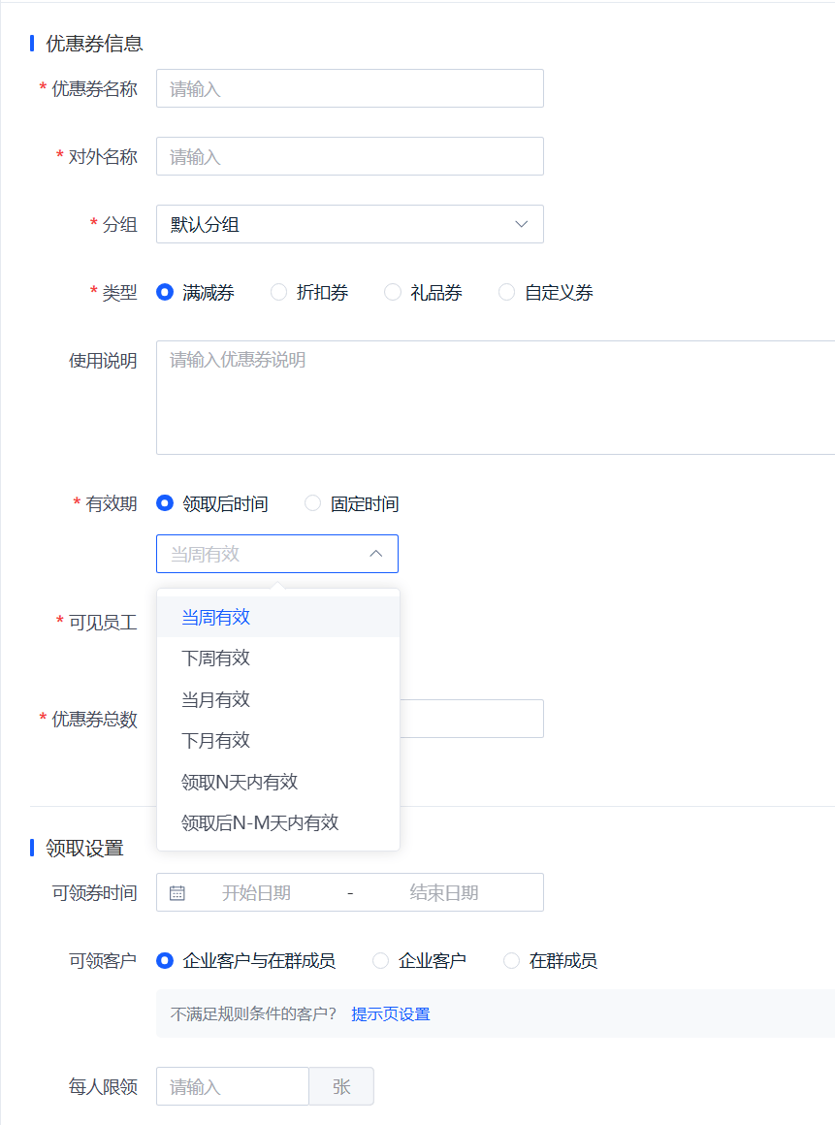Choose 下周有效 from the list

tap(278, 658)
